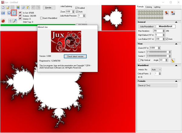This screenshot has height=133, width=182.
Task: Increase High Bailout with up arrow
Action: pos(164,34)
